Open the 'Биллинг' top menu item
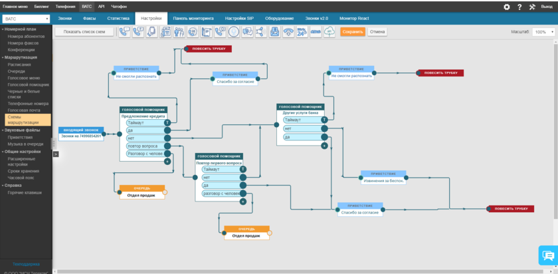This screenshot has height=274, width=558. click(x=41, y=5)
